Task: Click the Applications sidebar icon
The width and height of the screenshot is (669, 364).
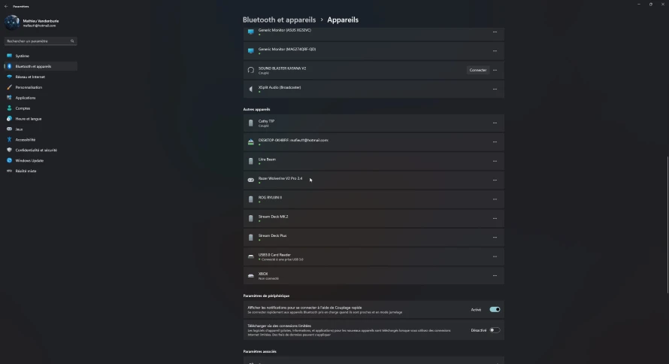Action: [9, 98]
